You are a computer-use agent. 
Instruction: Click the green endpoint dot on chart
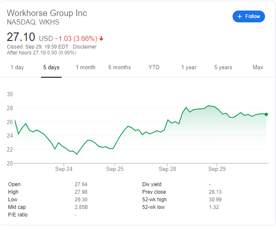pos(266,114)
